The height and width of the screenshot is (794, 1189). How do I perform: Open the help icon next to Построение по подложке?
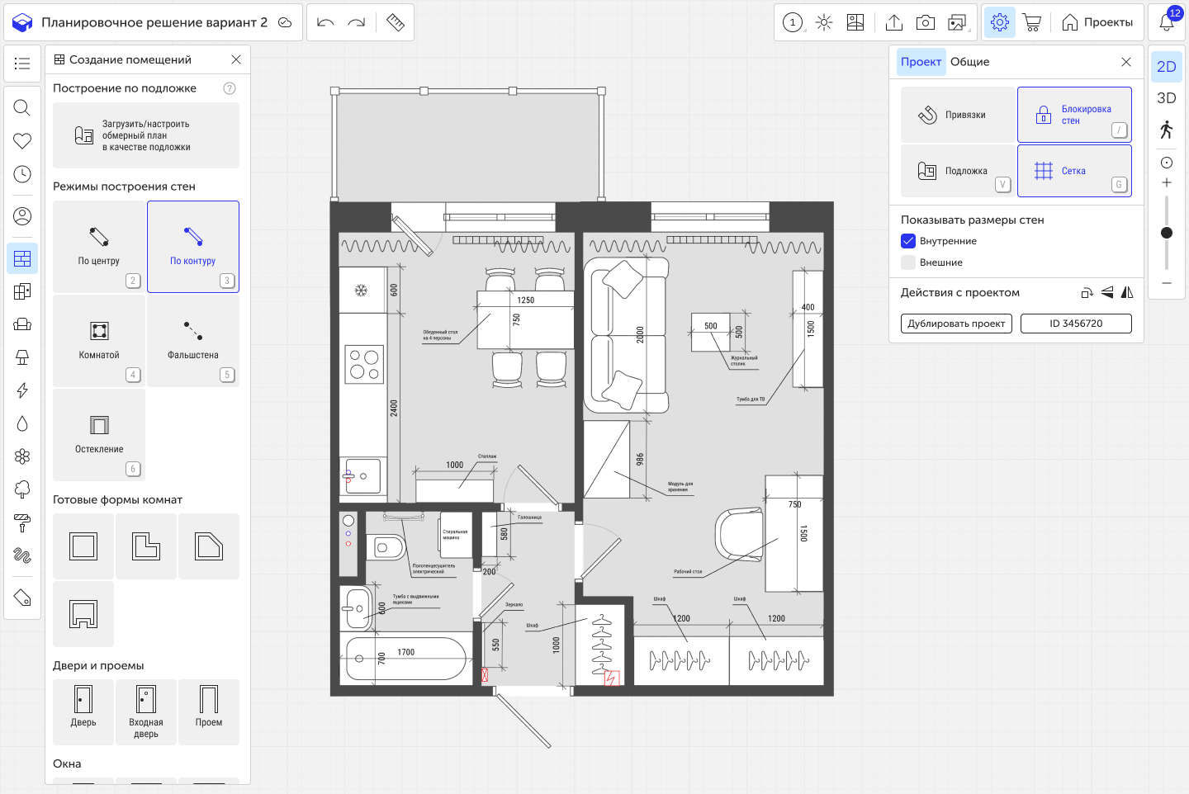(230, 88)
